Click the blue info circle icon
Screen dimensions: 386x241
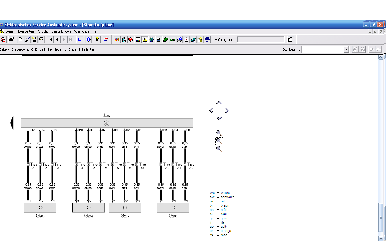pyautogui.click(x=89, y=39)
